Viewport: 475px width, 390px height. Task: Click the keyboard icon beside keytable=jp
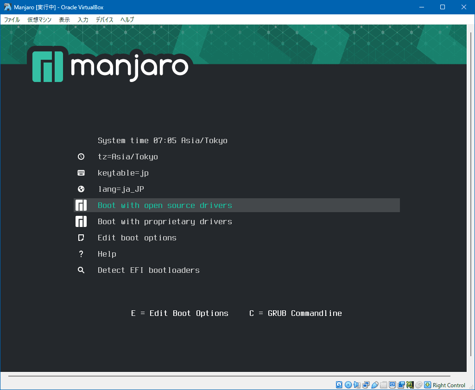point(81,173)
